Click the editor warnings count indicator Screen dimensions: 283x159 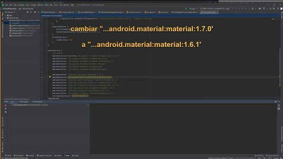point(273,19)
